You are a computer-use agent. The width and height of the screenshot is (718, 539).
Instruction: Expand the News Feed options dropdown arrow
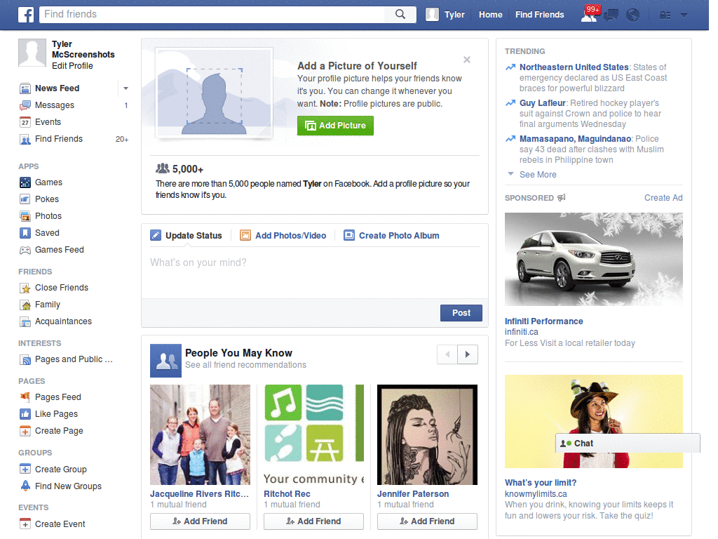pos(126,88)
